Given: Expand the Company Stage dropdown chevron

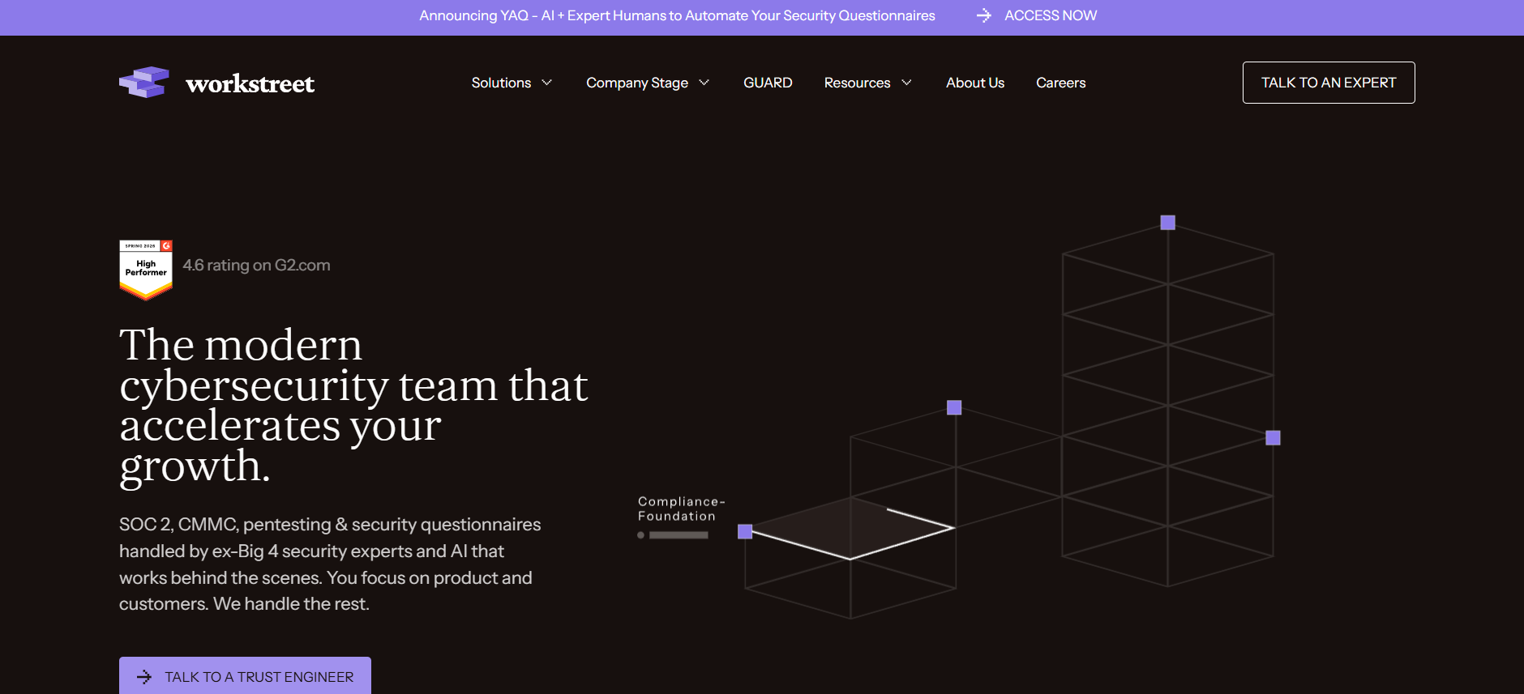Looking at the screenshot, I should point(704,83).
